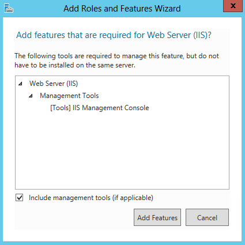Click the '(IIS)' part of Web Server entry
This screenshot has height=245, width=245.
72,84
